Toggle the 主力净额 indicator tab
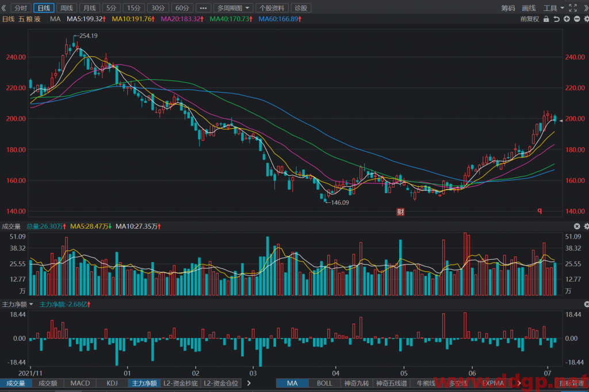 pyautogui.click(x=144, y=383)
